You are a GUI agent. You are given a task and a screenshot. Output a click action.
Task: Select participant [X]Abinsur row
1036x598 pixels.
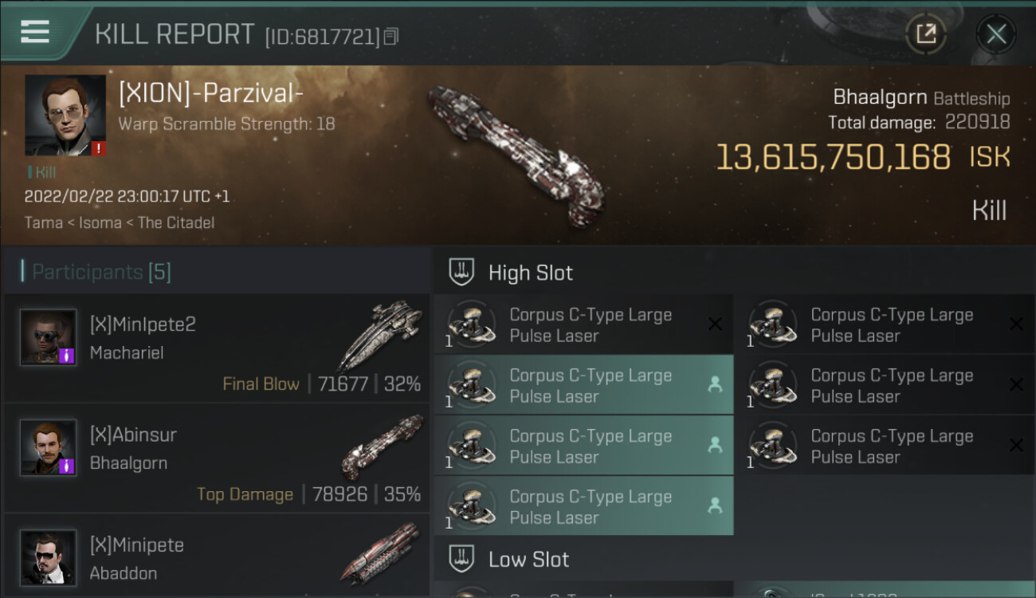point(216,458)
